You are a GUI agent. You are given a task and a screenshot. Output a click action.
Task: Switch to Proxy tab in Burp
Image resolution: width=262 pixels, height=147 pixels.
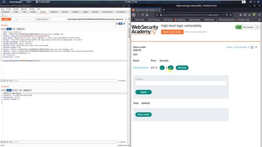click(x=25, y=12)
